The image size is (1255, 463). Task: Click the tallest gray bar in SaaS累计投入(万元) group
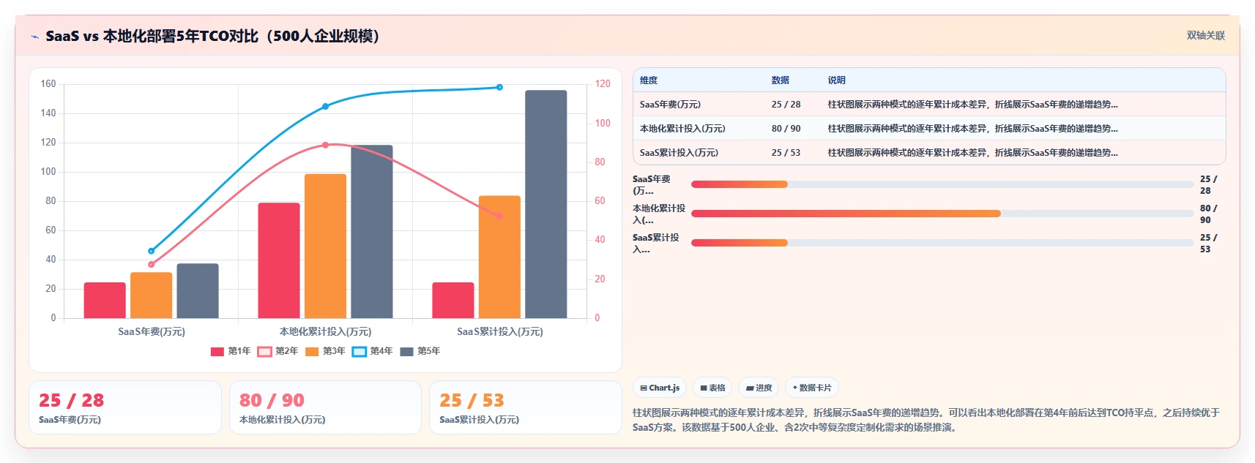tap(546, 204)
